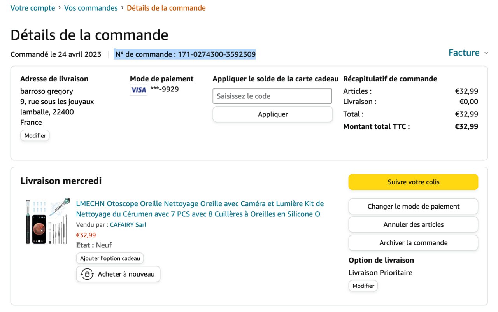Click Annuler des articles button
Image resolution: width=498 pixels, height=312 pixels.
click(x=413, y=224)
